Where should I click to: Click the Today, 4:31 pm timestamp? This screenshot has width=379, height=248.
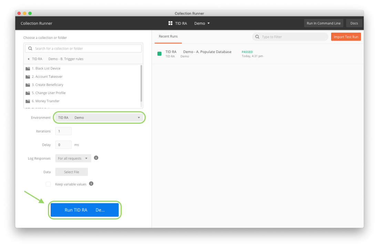tap(252, 56)
